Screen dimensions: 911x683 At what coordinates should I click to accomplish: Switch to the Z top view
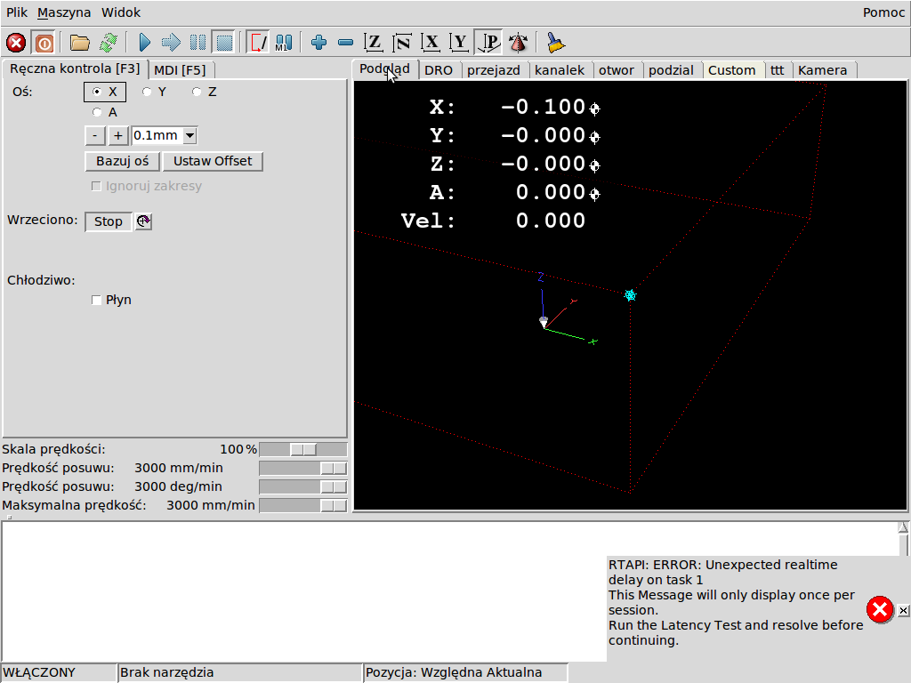pyautogui.click(x=374, y=43)
